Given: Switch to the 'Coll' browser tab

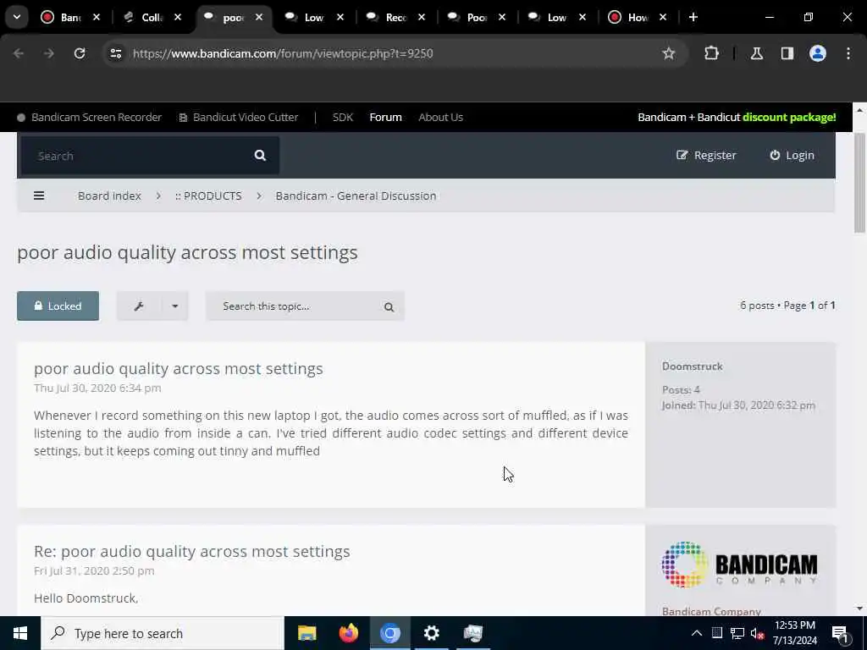Looking at the screenshot, I should (153, 17).
